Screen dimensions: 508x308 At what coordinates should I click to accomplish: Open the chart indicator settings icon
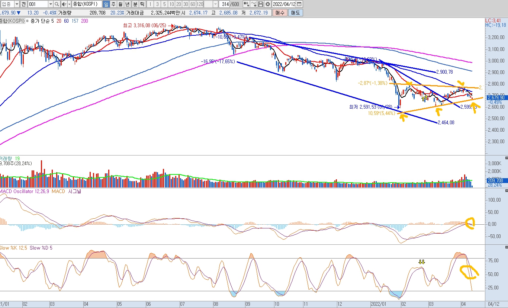click(x=246, y=4)
